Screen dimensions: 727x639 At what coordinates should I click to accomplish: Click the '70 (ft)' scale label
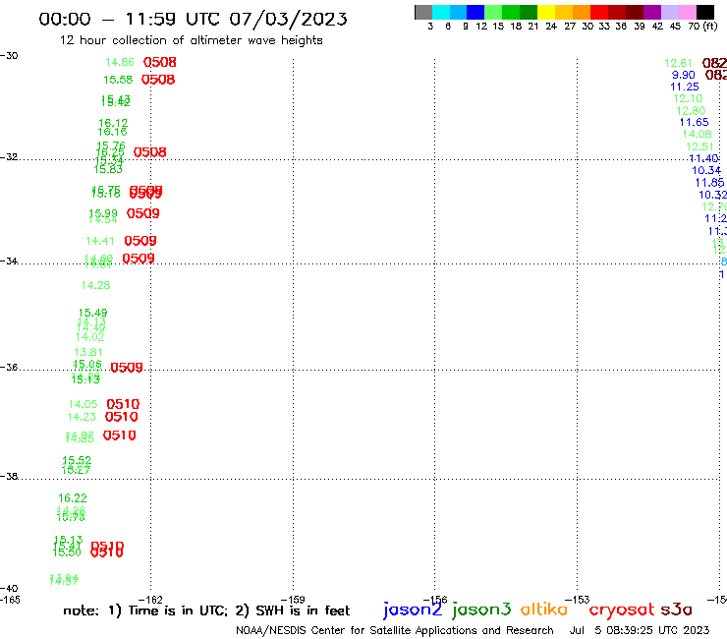pos(702,27)
